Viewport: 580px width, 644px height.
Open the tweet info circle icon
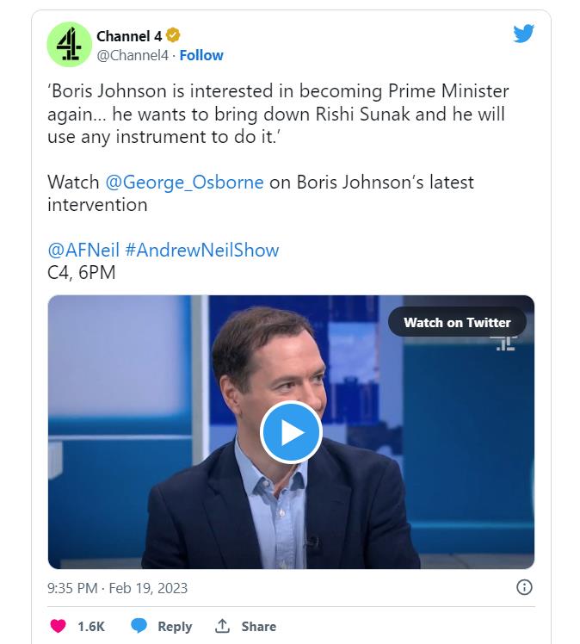[523, 588]
